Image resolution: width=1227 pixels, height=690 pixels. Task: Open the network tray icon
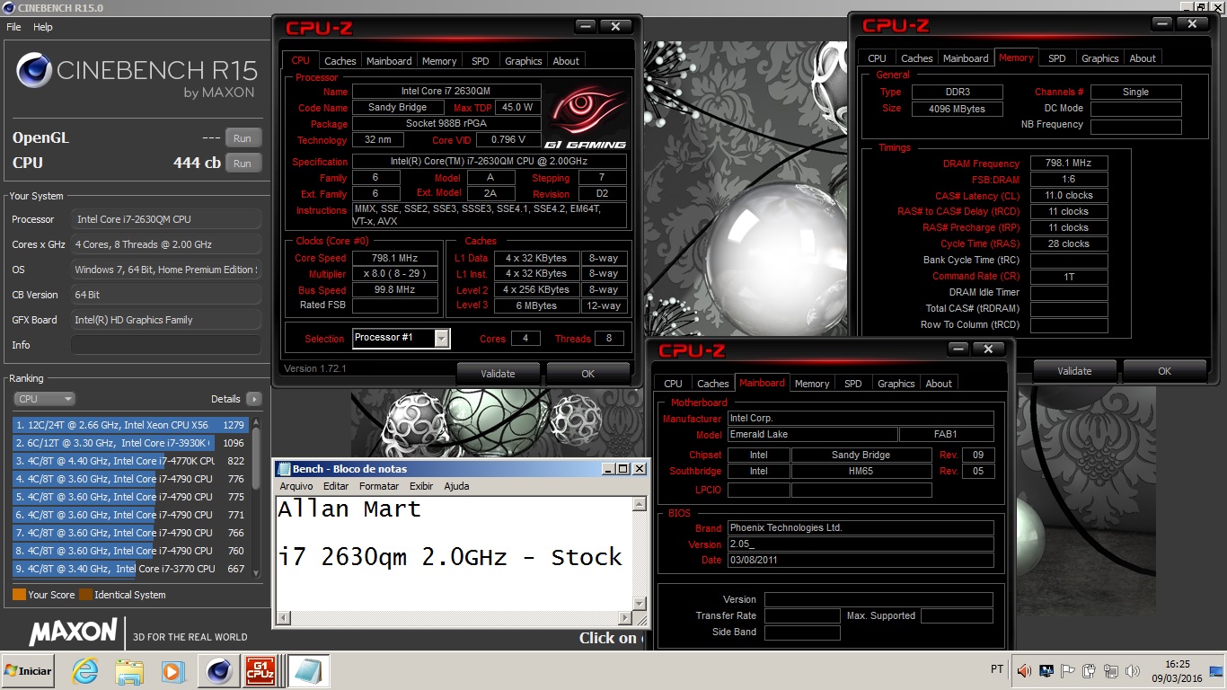point(1110,670)
